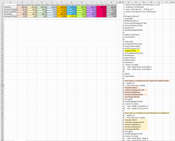Select the 37.360 cell under End1 Main5
Screen dimensions: 175x141
coord(62,9)
